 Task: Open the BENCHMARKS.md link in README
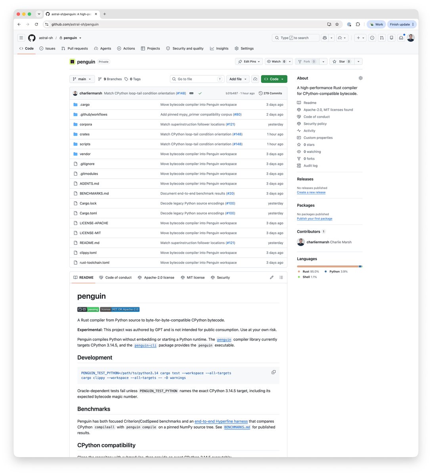point(237,427)
